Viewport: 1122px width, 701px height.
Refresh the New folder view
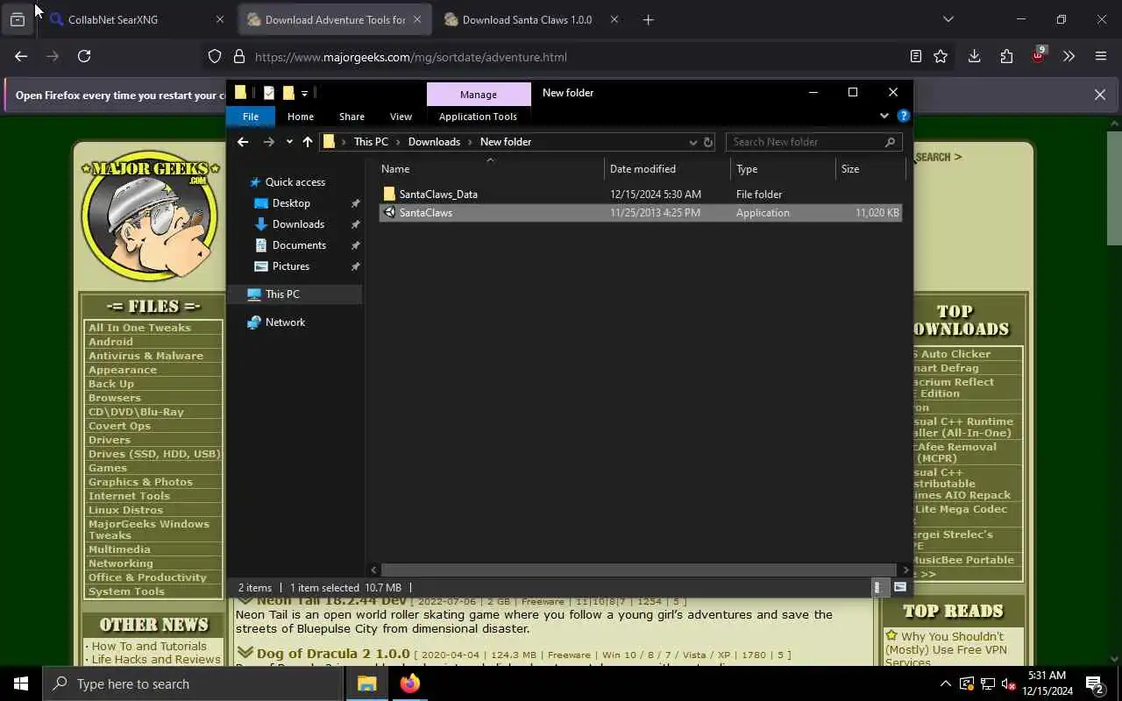click(708, 142)
